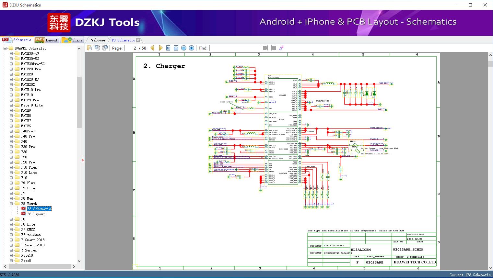Click document viewer scroll down arrow
The height and width of the screenshot is (278, 493).
click(x=490, y=268)
